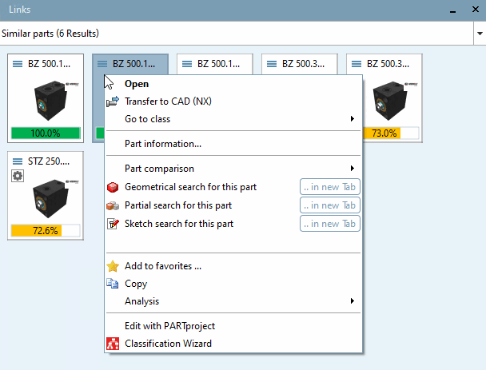Select Part information... entry

(233, 144)
